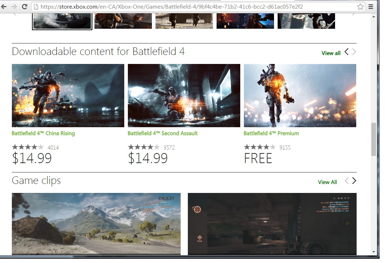Click the browser back arrow
The image size is (385, 263).
[x=4, y=6]
